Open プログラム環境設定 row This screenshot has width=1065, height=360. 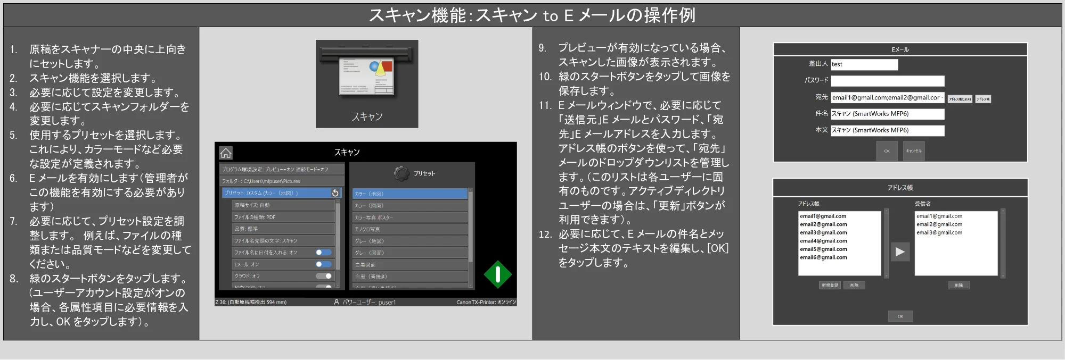point(282,169)
